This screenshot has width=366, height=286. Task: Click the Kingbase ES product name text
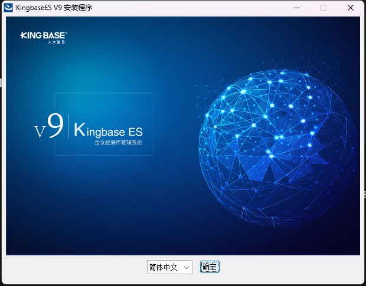coord(109,130)
